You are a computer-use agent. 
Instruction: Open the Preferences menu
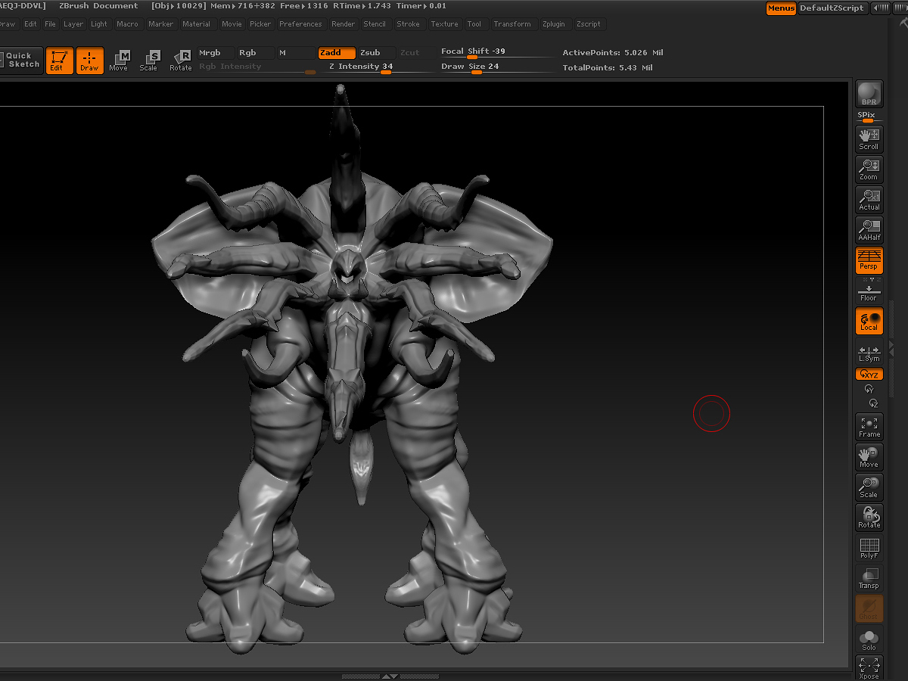click(x=300, y=24)
